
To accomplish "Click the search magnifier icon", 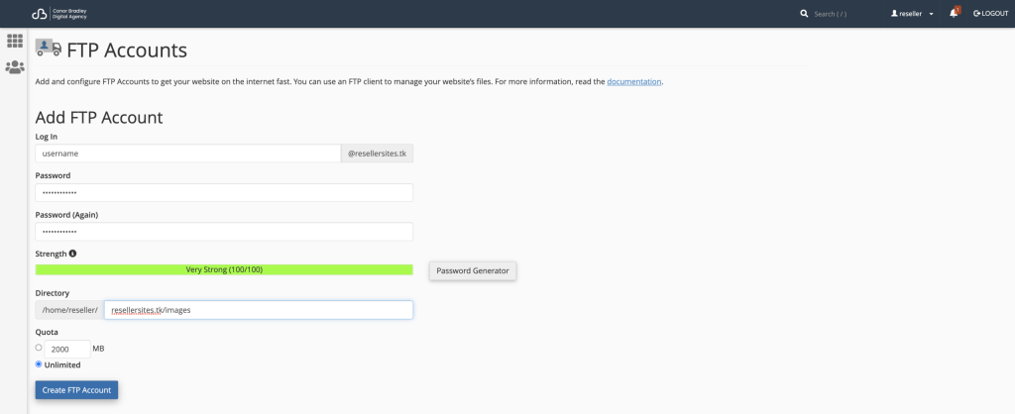I will pyautogui.click(x=804, y=14).
